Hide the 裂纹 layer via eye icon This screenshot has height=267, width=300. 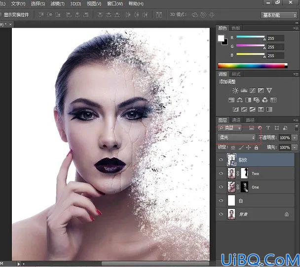coord(221,160)
